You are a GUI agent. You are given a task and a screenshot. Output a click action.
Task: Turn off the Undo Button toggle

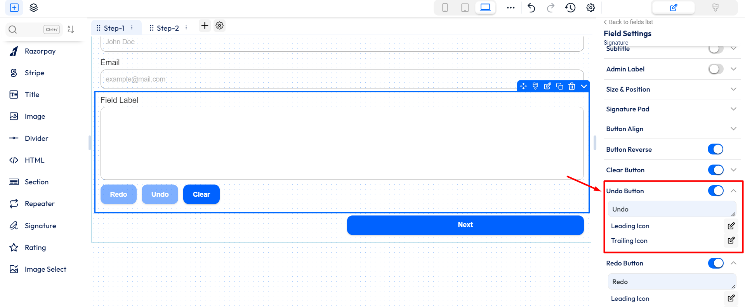[x=715, y=191]
